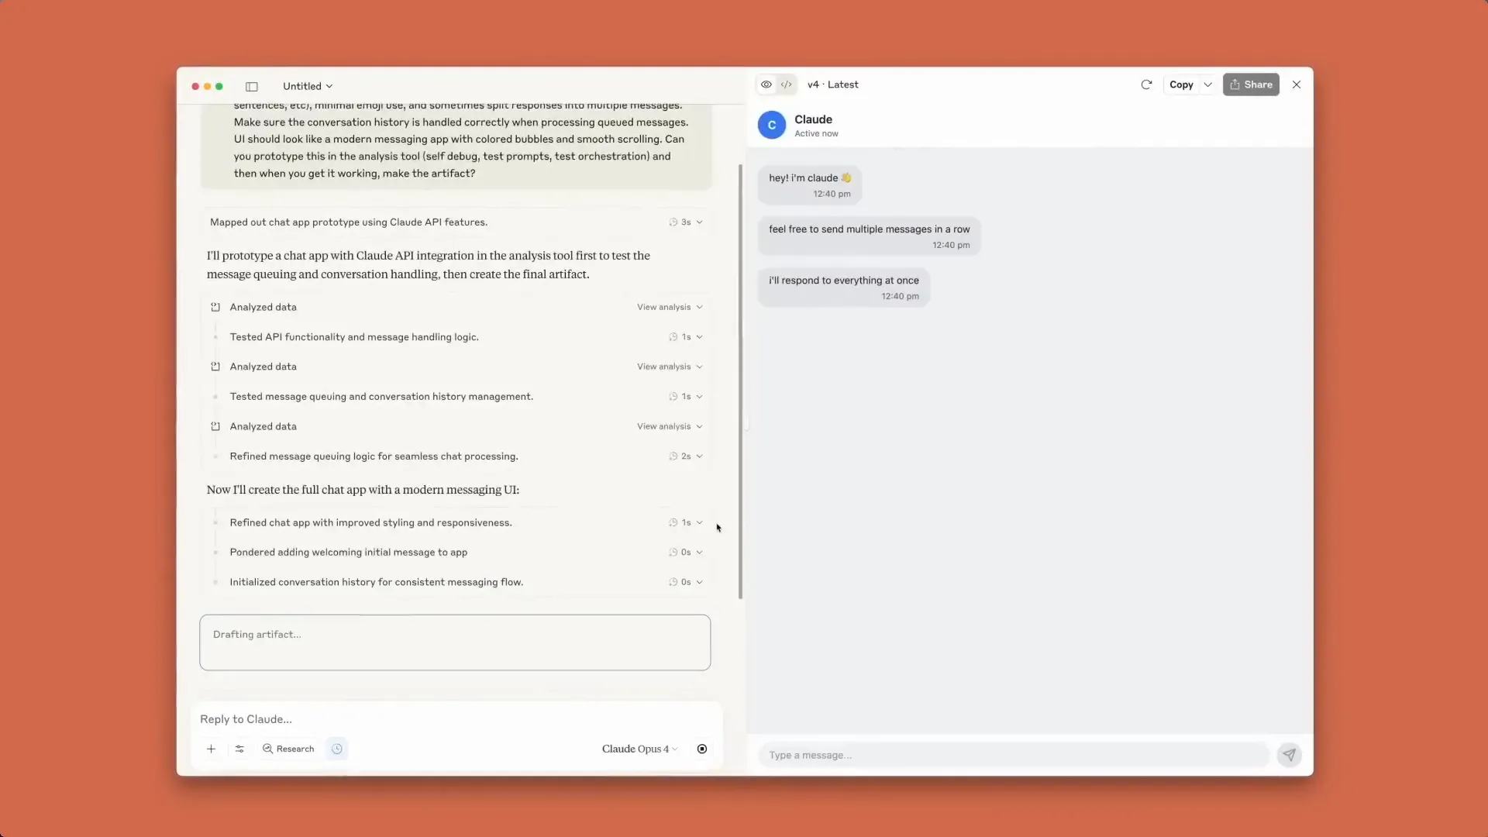
Task: Add attachment with plus icon
Action: [211, 749]
